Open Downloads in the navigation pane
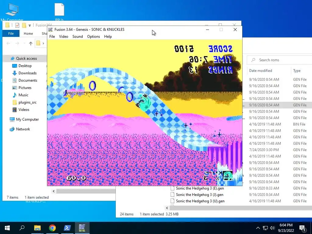This screenshot has width=312, height=234. pos(27,73)
